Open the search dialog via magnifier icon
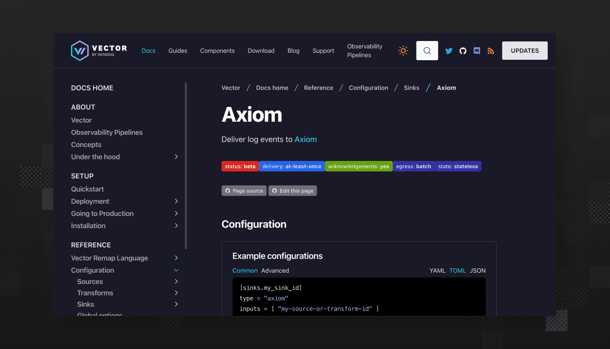 pos(427,50)
